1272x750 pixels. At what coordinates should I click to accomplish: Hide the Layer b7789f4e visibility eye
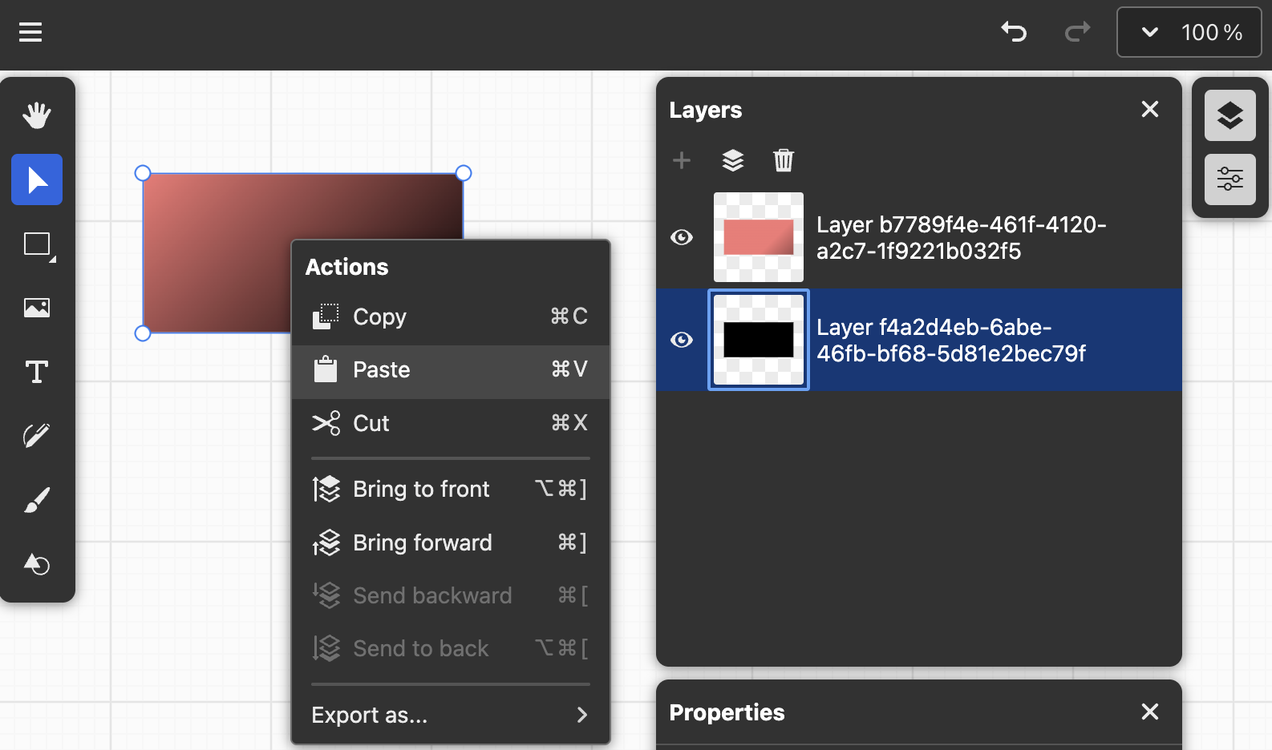[682, 237]
